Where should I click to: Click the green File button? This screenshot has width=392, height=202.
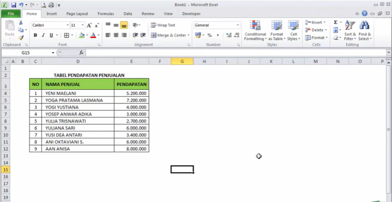11,14
